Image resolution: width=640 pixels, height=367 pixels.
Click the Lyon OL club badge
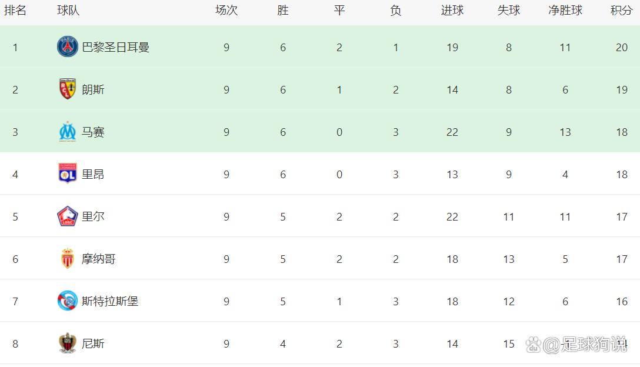[68, 174]
